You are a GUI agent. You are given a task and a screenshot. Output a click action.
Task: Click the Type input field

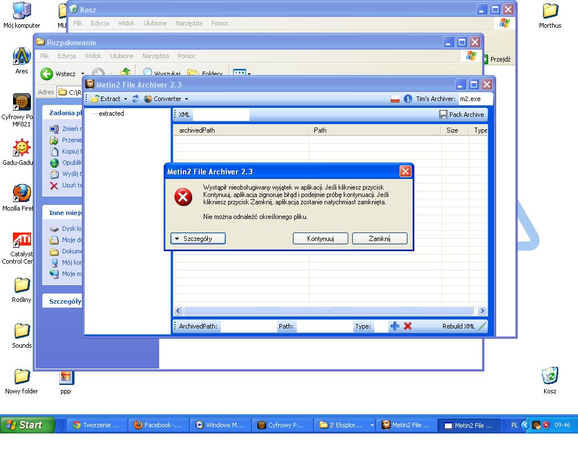381,326
